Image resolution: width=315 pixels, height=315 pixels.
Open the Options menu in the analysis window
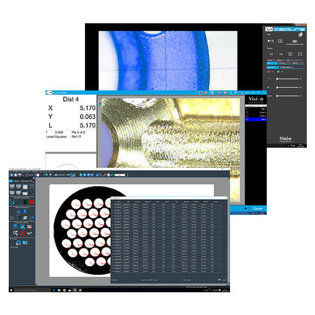click(50, 172)
